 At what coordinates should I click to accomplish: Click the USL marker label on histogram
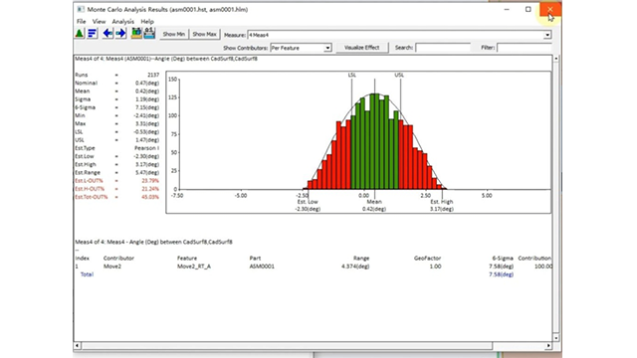click(x=399, y=76)
